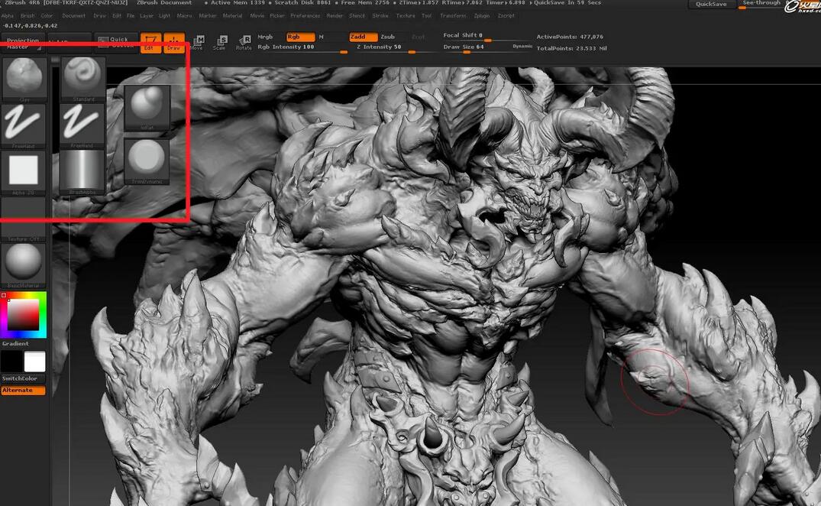Open the Render menu
This screenshot has width=821, height=506.
(x=335, y=16)
